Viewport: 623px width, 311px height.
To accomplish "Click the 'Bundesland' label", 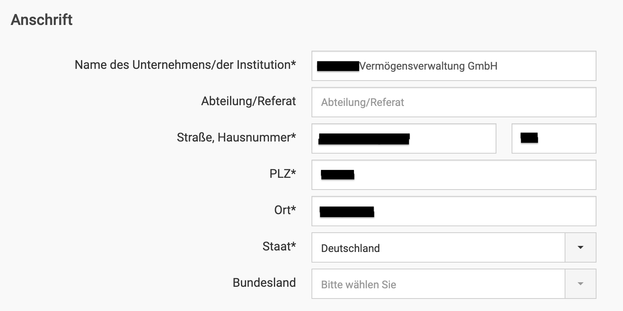I will (264, 283).
